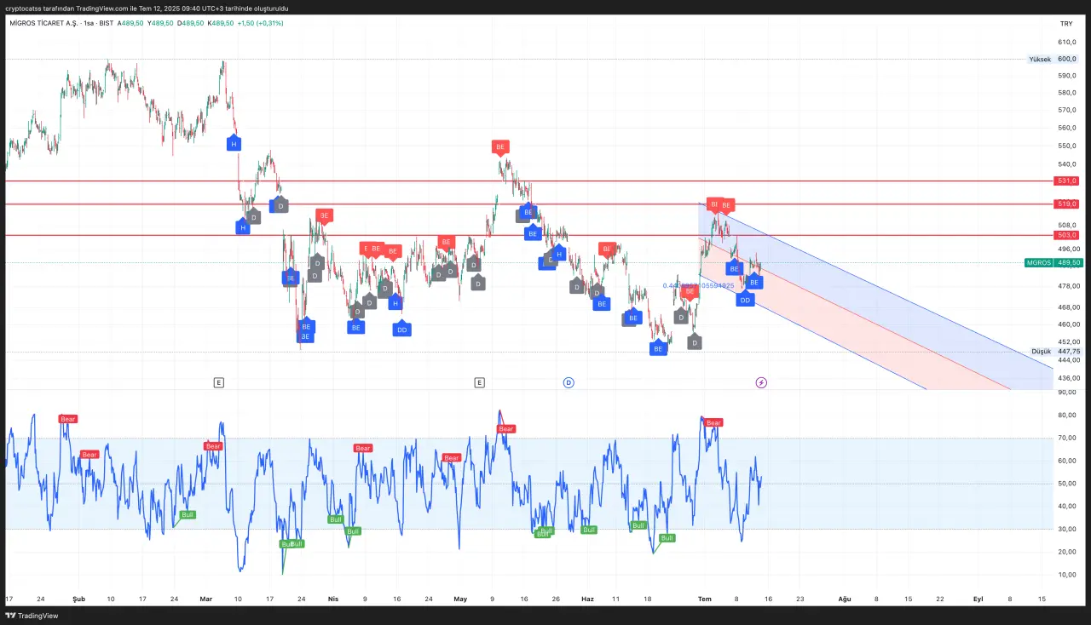
Task: Open the TRY currency selector
Action: point(1065,24)
